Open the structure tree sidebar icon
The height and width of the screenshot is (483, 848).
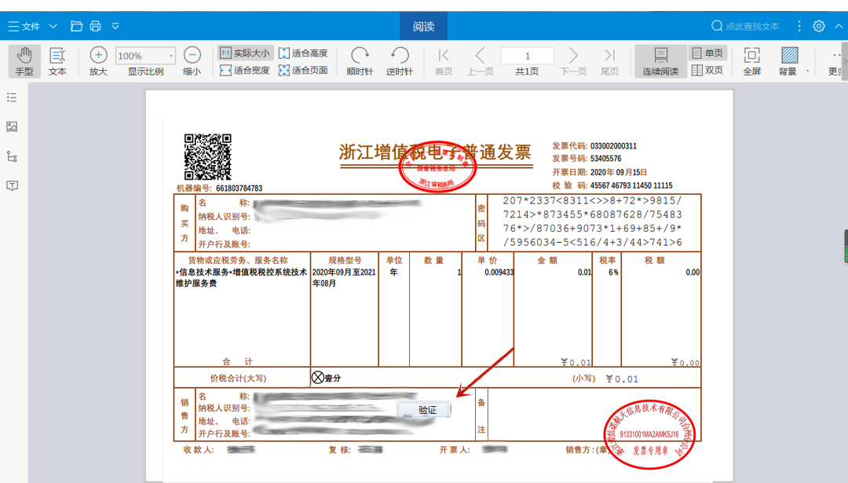[x=12, y=157]
